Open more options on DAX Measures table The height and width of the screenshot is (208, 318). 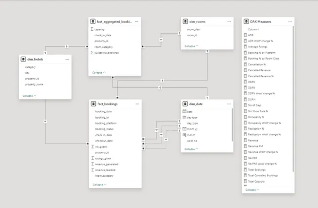pyautogui.click(x=290, y=21)
